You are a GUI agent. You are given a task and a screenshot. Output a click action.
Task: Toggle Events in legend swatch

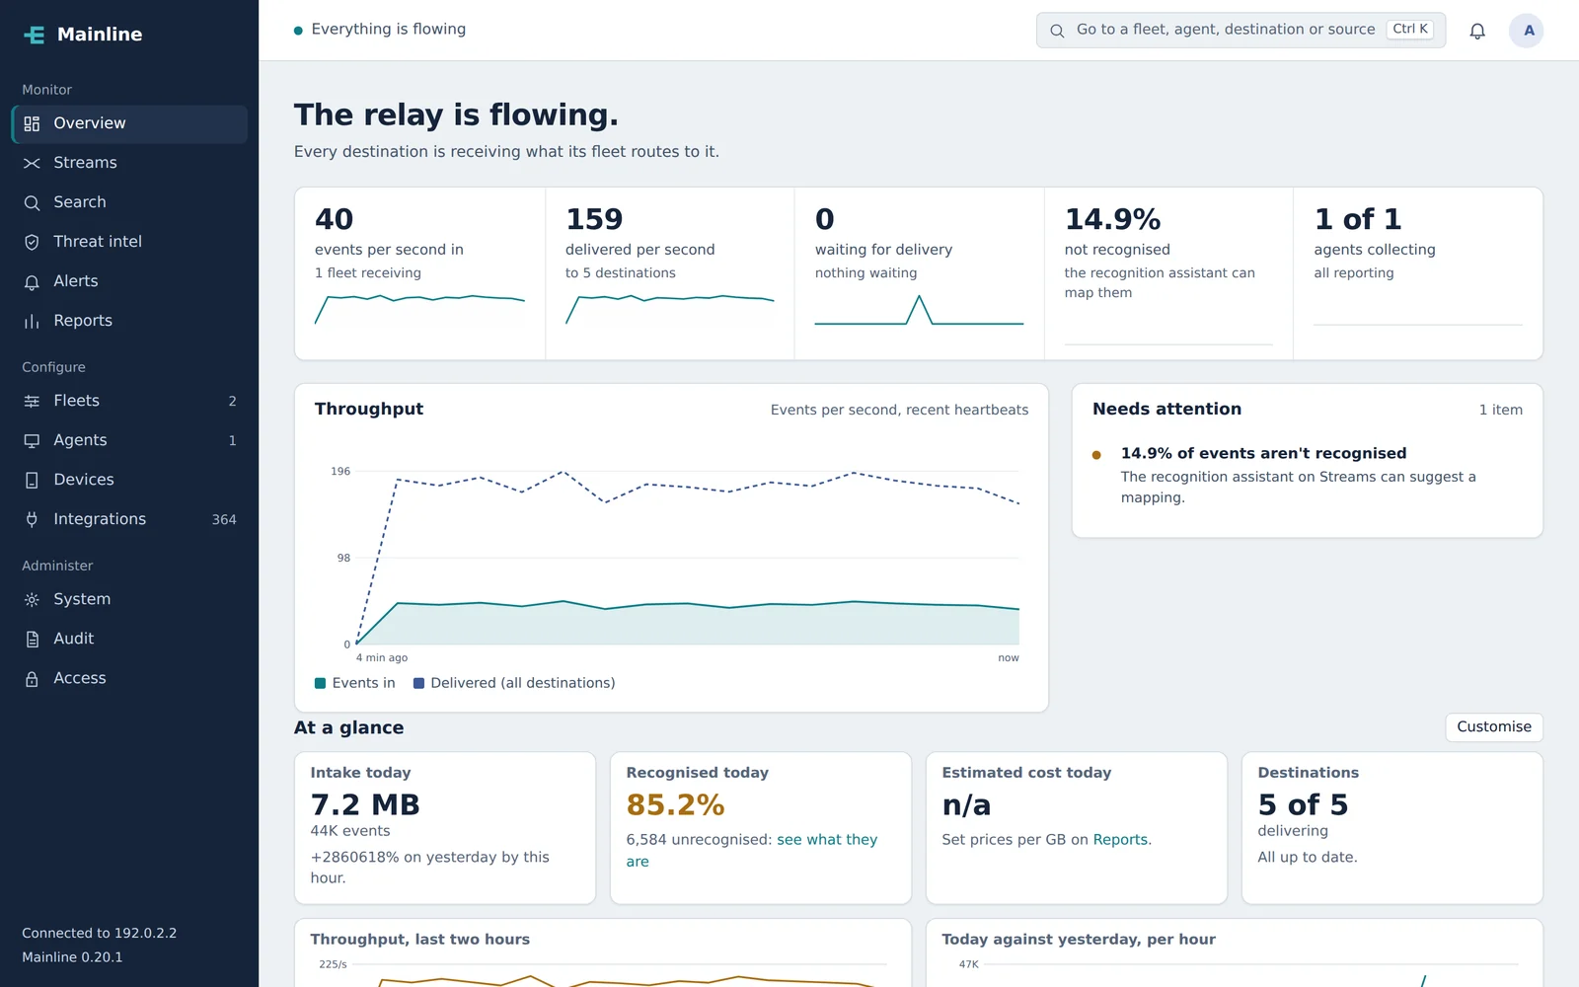320,683
